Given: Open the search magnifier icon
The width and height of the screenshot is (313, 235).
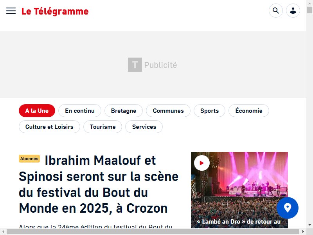Looking at the screenshot, I should pos(276,11).
